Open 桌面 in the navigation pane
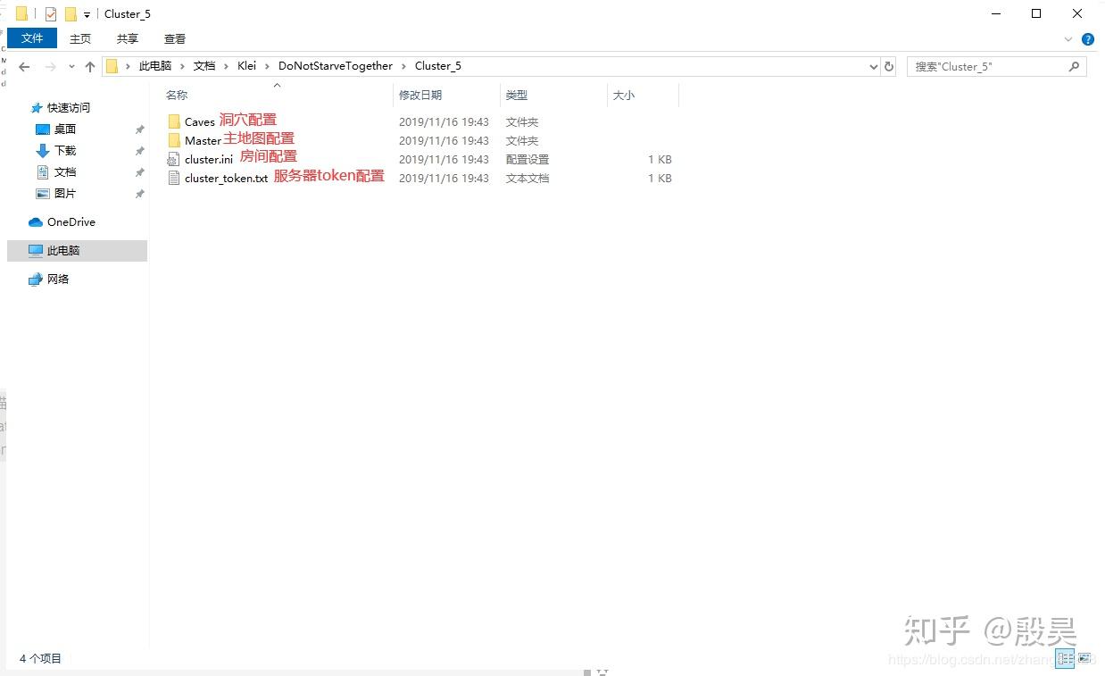The width and height of the screenshot is (1105, 676). tap(65, 129)
